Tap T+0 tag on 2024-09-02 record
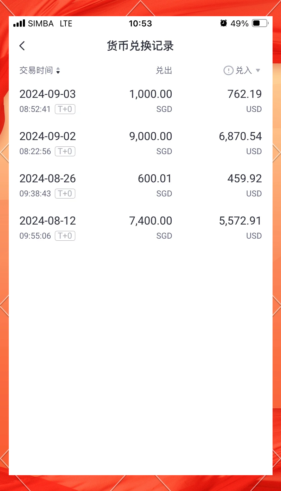The height and width of the screenshot is (491, 281). [x=65, y=151]
